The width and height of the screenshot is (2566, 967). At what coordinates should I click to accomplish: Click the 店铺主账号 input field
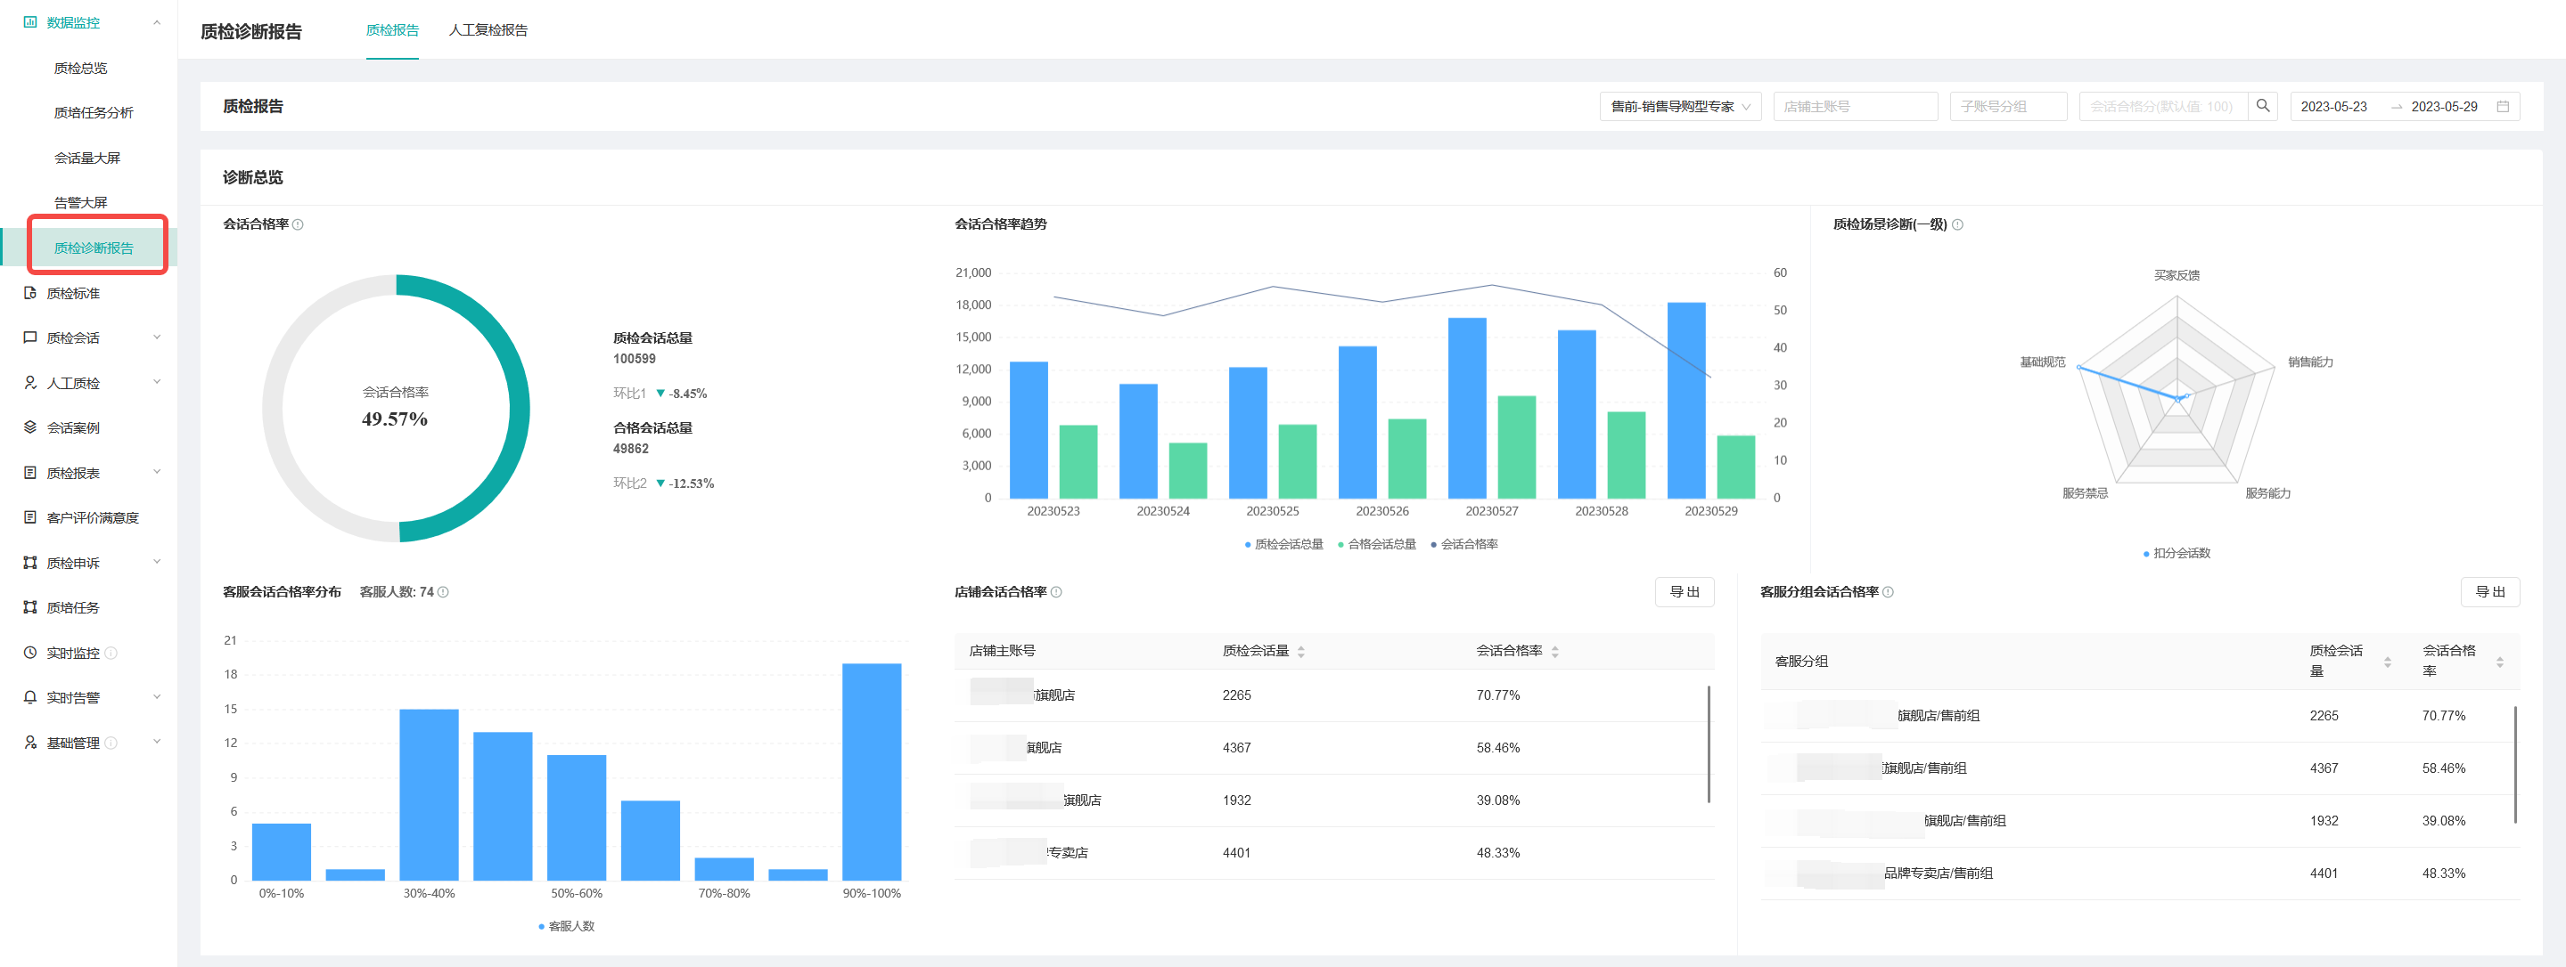coord(1856,107)
